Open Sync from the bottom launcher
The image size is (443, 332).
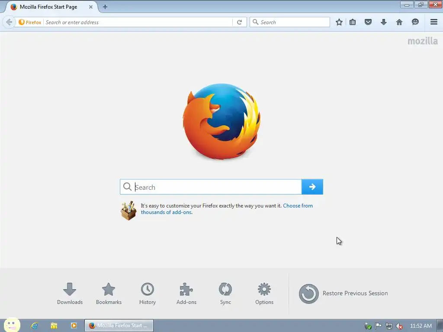pos(225,294)
